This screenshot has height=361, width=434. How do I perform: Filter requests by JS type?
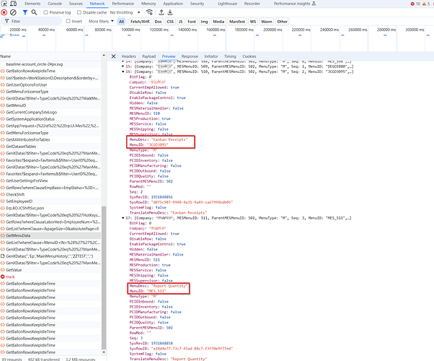click(x=180, y=22)
